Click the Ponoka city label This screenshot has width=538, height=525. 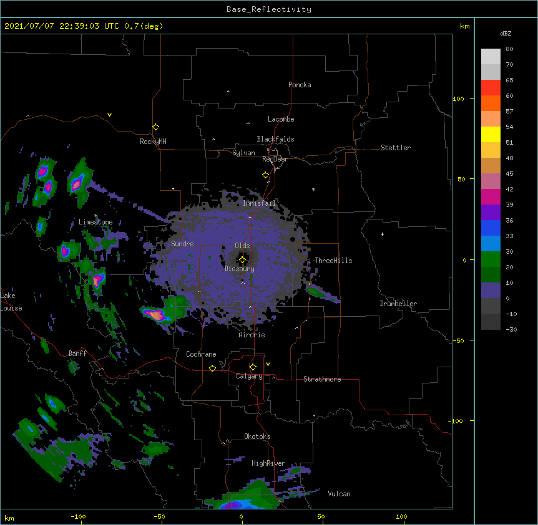point(300,85)
